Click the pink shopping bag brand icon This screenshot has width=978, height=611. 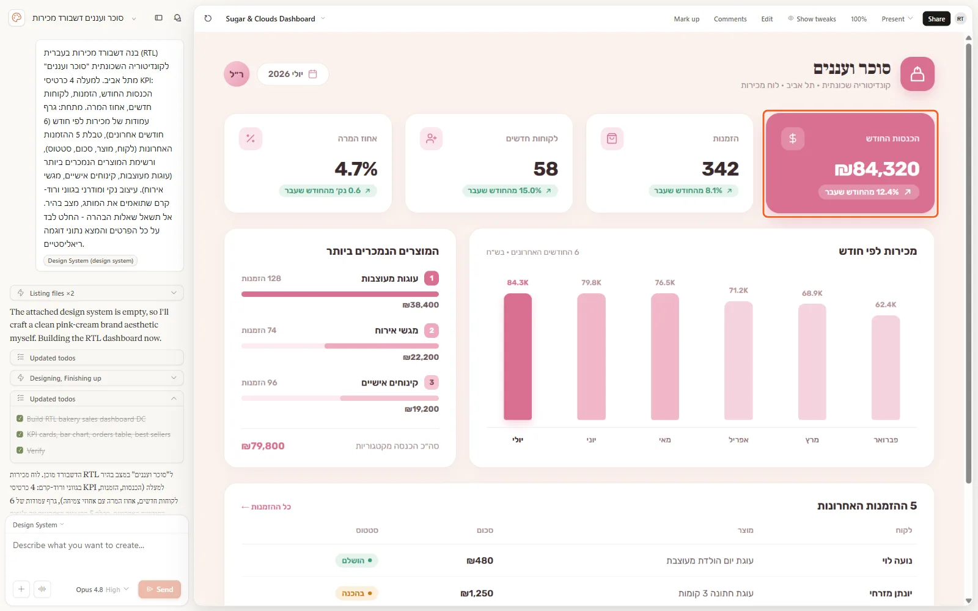pyautogui.click(x=917, y=74)
